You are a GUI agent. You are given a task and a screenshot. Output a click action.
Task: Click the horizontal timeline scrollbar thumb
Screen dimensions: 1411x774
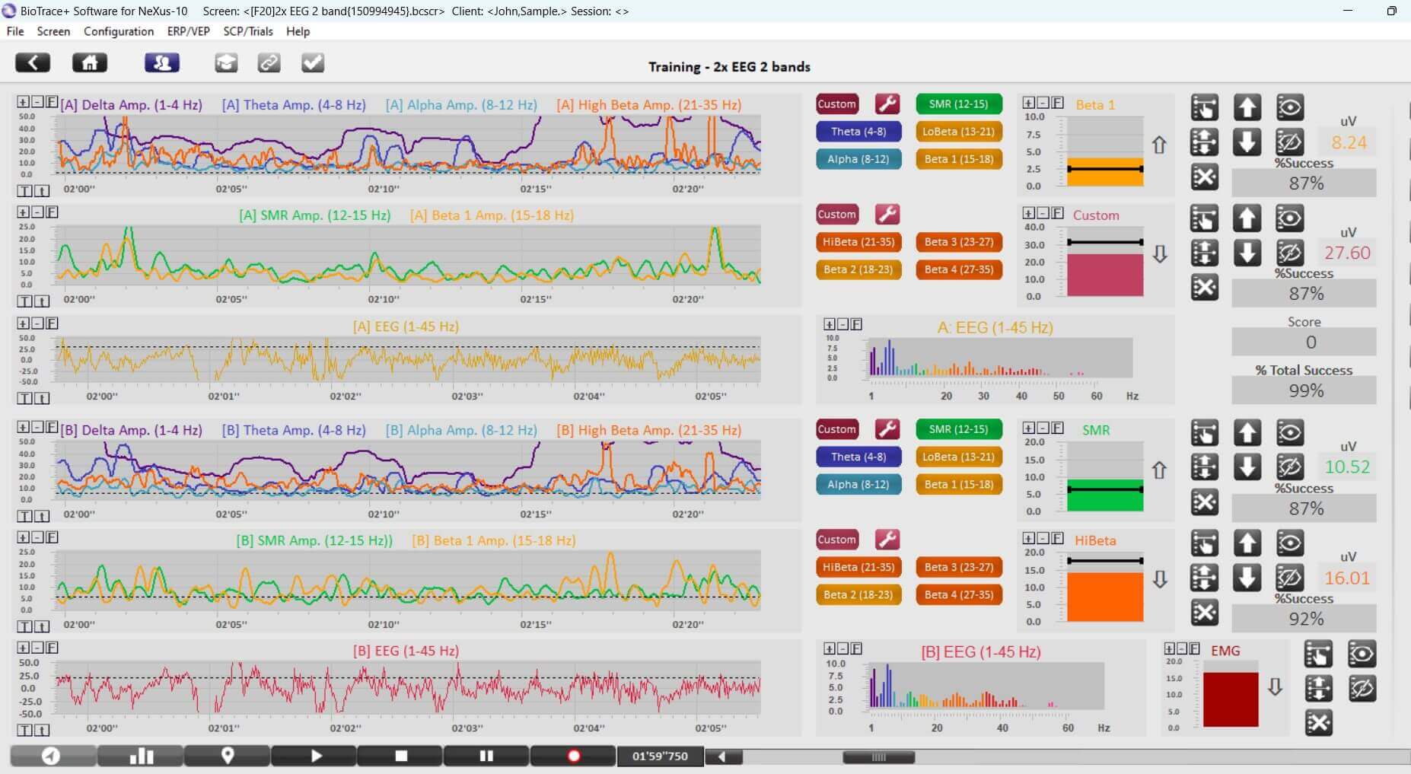coord(878,756)
